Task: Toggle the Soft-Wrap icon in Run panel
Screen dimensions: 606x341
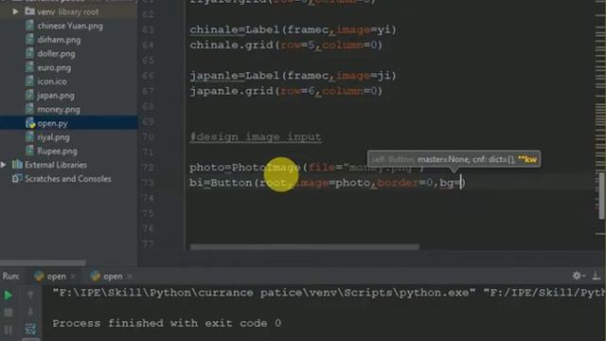Action: (x=30, y=330)
